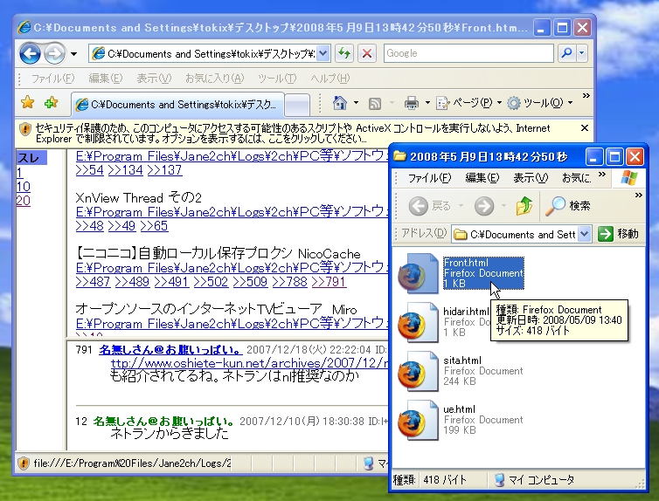Click thread index link 1
The height and width of the screenshot is (501, 659).
click(20, 173)
